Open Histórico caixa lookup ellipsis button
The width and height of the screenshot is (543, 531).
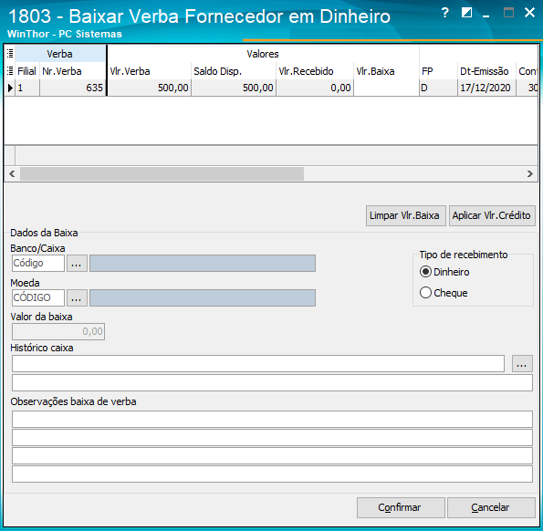point(522,364)
